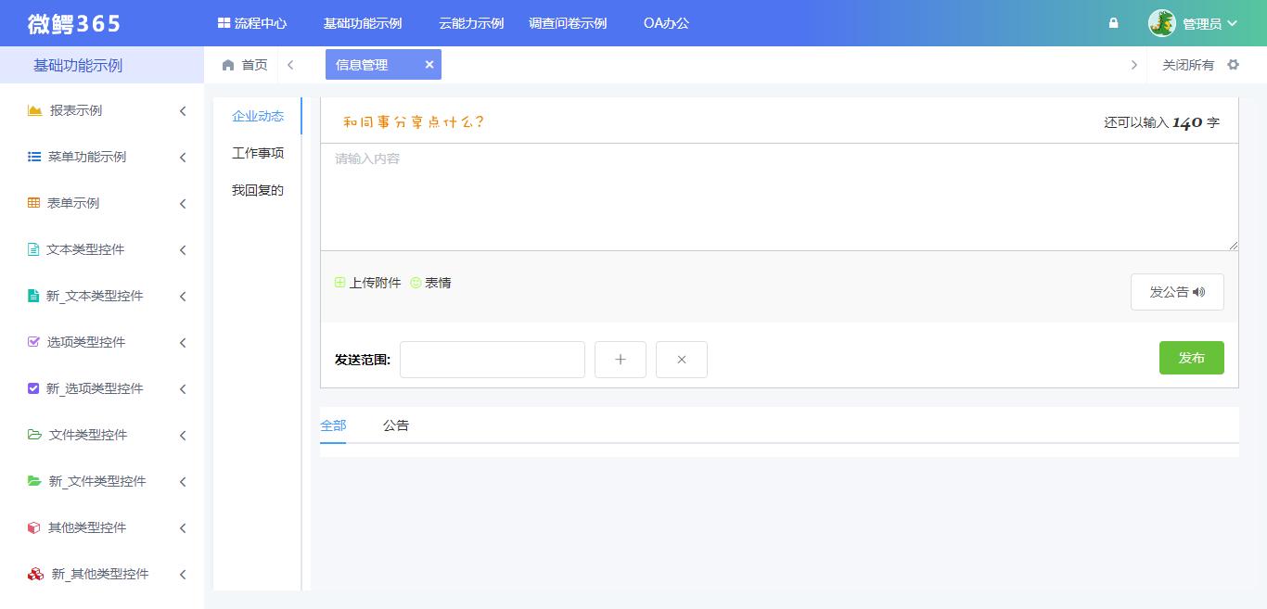The height and width of the screenshot is (609, 1267).
Task: Click the lock icon in the top bar
Action: pyautogui.click(x=1113, y=22)
